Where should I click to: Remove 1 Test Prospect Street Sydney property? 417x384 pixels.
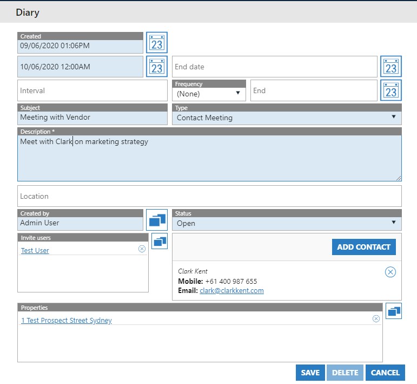376,319
